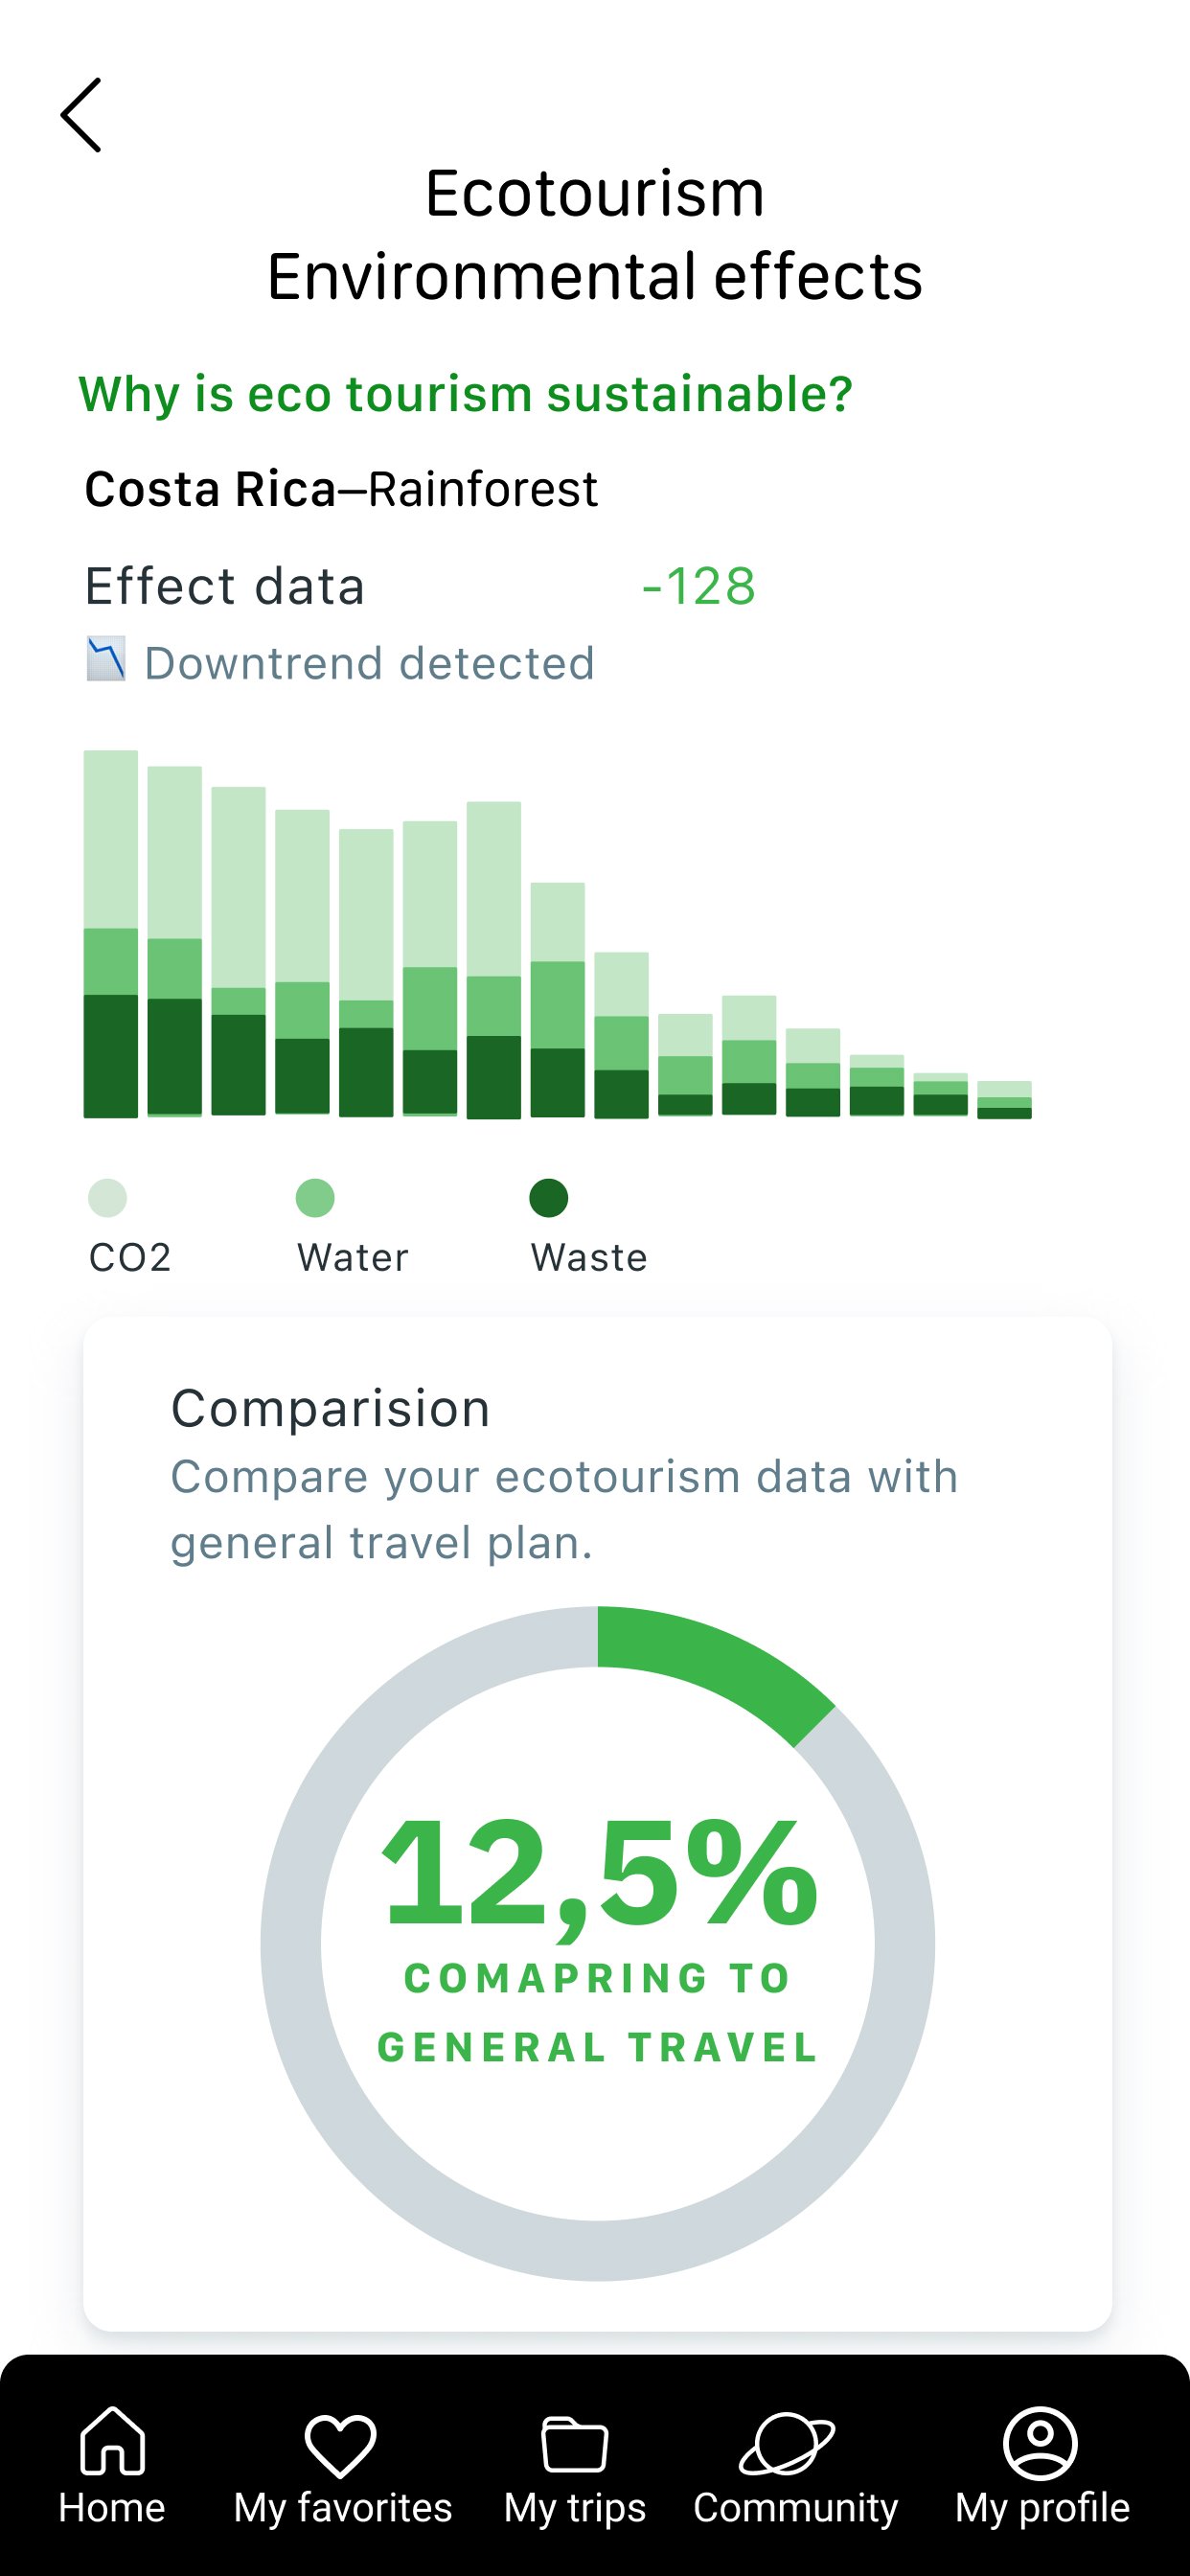This screenshot has width=1190, height=2576.
Task: Toggle the Waste legend dot
Action: coord(549,1198)
